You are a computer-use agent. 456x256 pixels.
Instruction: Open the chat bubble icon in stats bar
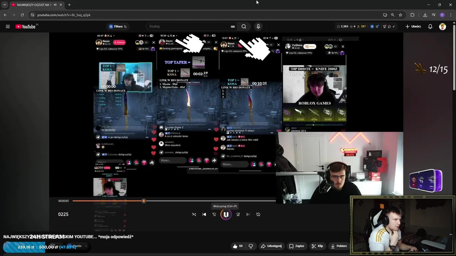pos(389,26)
